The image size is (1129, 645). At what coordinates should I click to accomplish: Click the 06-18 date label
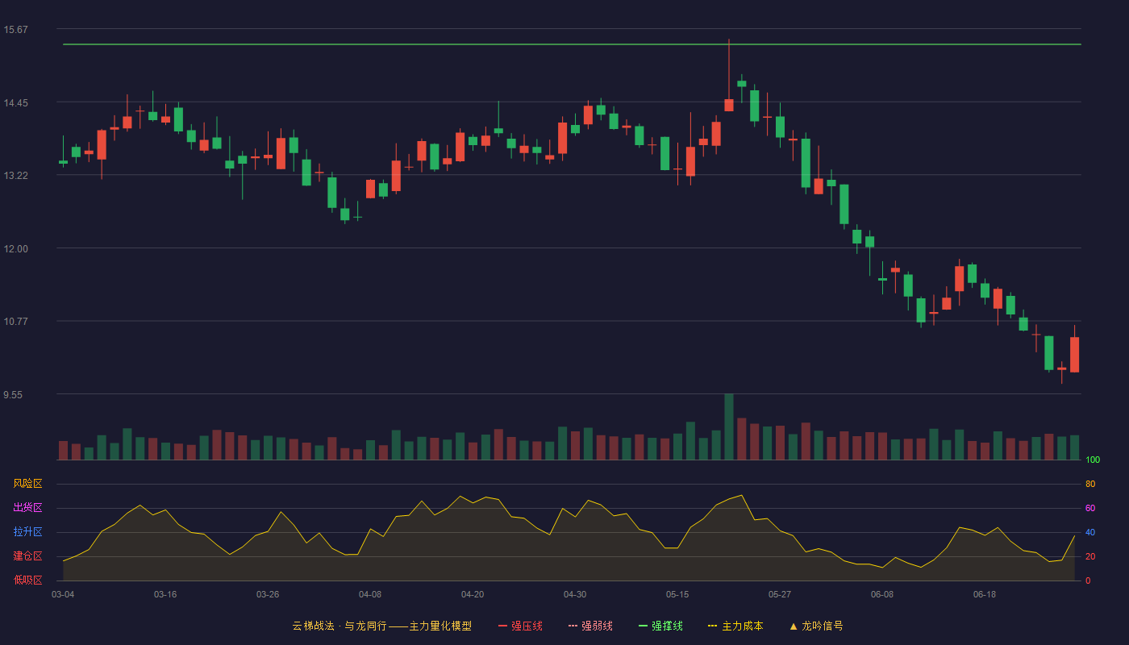click(x=985, y=594)
